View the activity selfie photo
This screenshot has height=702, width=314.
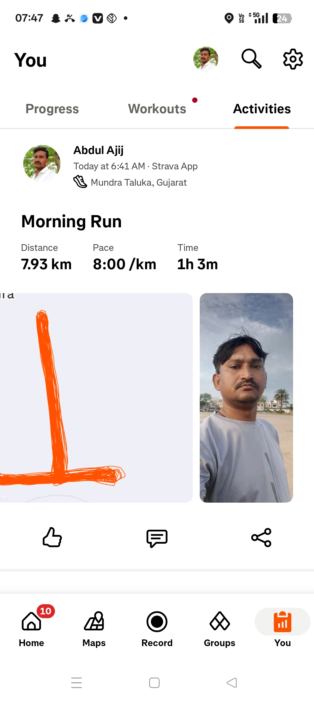tap(246, 398)
